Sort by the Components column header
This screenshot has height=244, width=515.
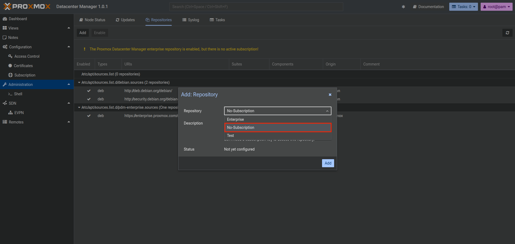[x=296, y=64]
